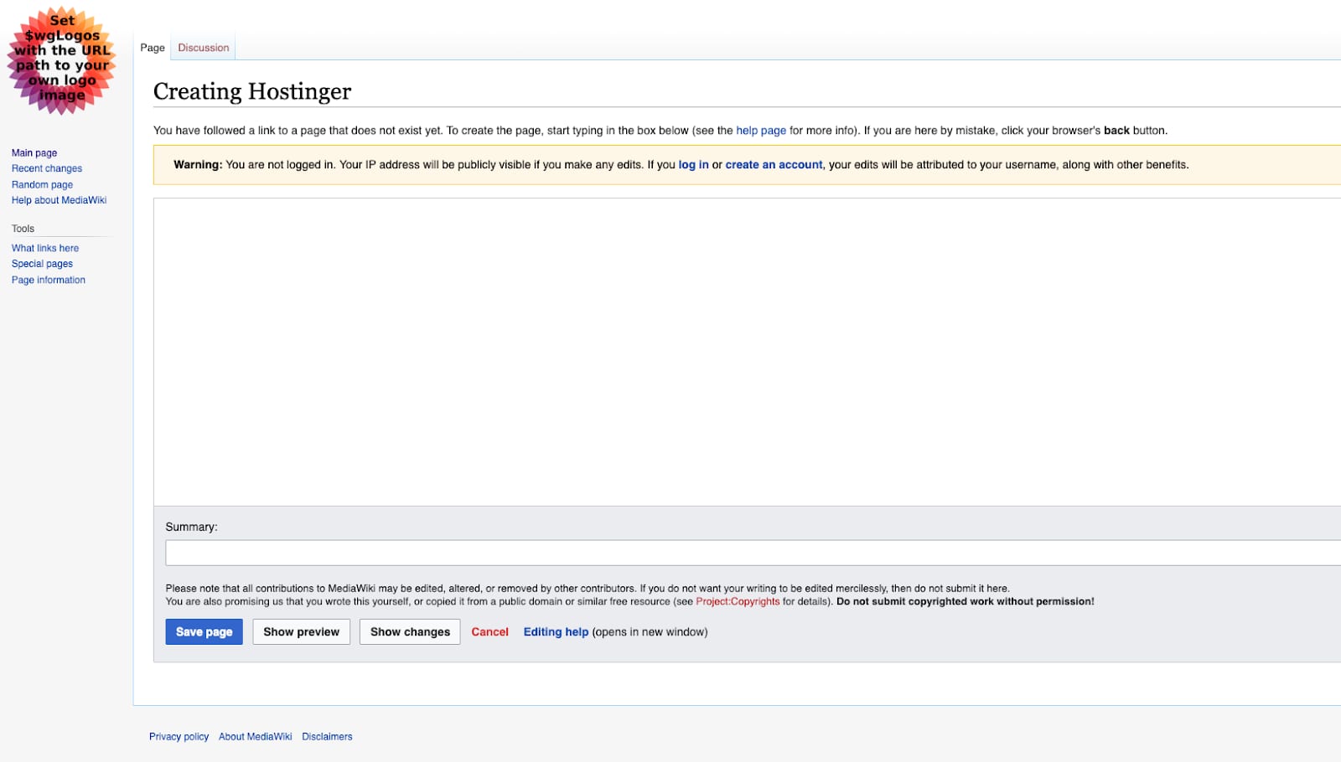The image size is (1341, 762).
Task: Open Recent changes in the sidebar
Action: tap(46, 168)
